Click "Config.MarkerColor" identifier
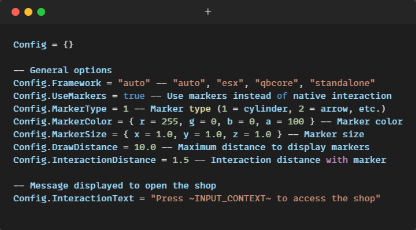 pos(62,121)
